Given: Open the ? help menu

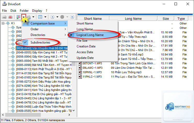Looking at the screenshot, I should coord(46,11).
